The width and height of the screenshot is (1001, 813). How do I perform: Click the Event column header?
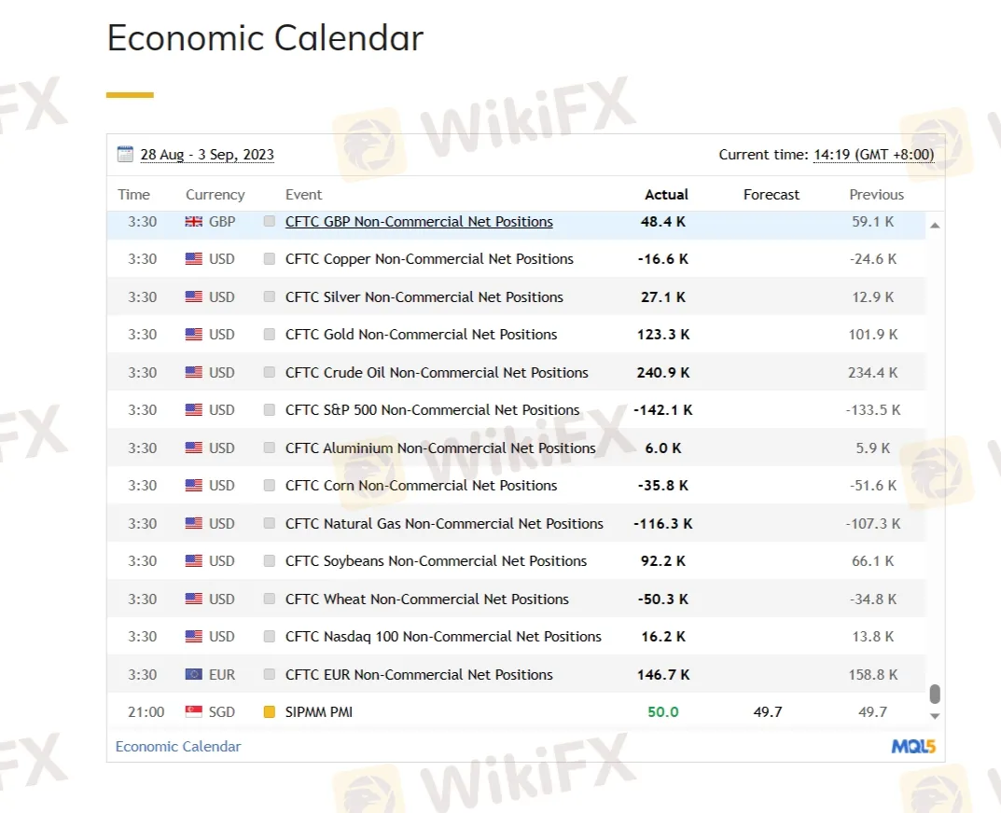pyautogui.click(x=303, y=195)
